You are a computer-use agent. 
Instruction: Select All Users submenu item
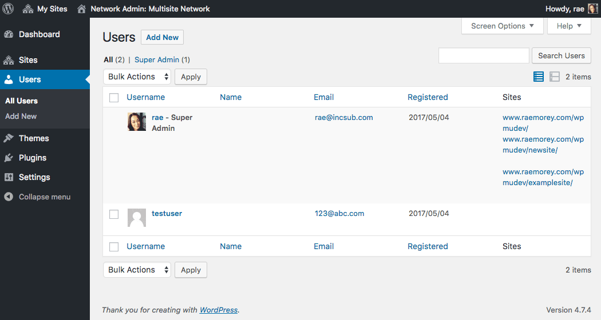(x=22, y=101)
